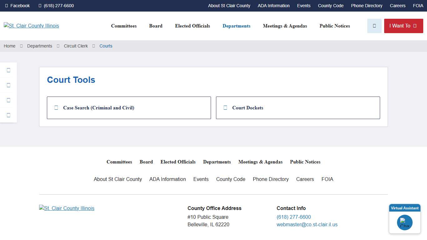This screenshot has width=427, height=240.
Task: Go to Circuit Clerk in breadcrumb
Action: point(76,46)
